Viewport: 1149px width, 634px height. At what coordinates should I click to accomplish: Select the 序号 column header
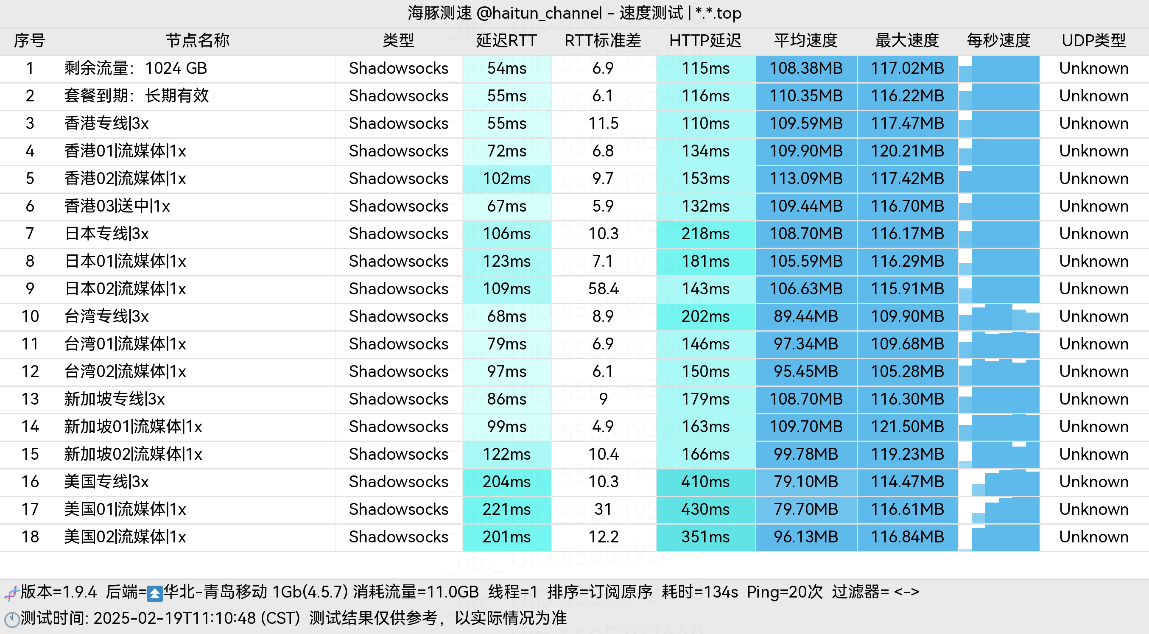[29, 41]
